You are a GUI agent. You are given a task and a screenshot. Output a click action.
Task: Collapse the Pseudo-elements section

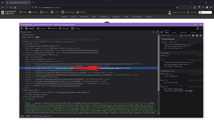[161, 39]
